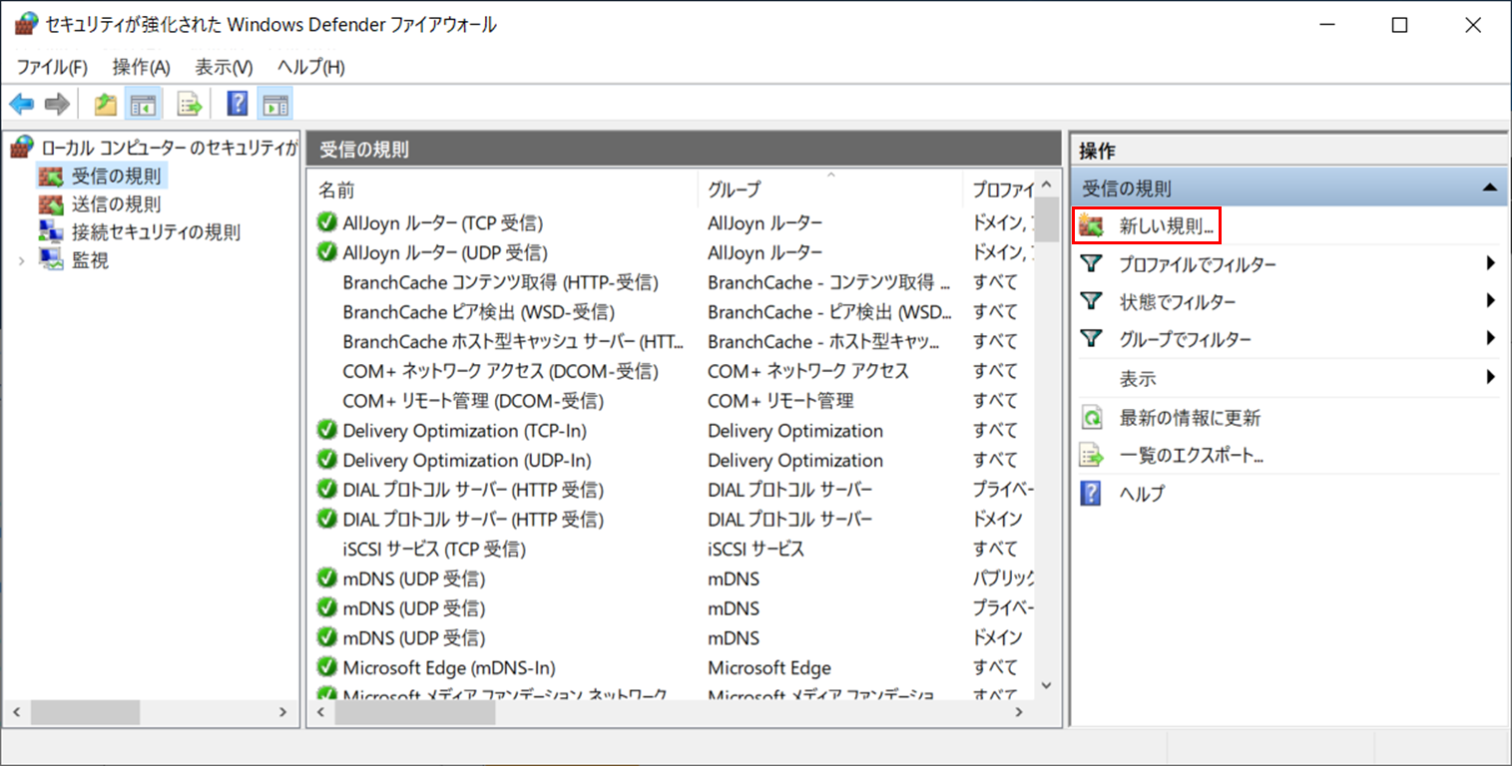The height and width of the screenshot is (766, 1512).
Task: Open the 状態でフィルター submenu arrow
Action: [1490, 300]
